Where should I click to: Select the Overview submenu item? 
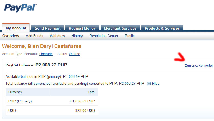point(11,36)
